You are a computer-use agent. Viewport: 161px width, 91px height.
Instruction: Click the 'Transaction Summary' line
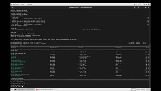click(17, 78)
